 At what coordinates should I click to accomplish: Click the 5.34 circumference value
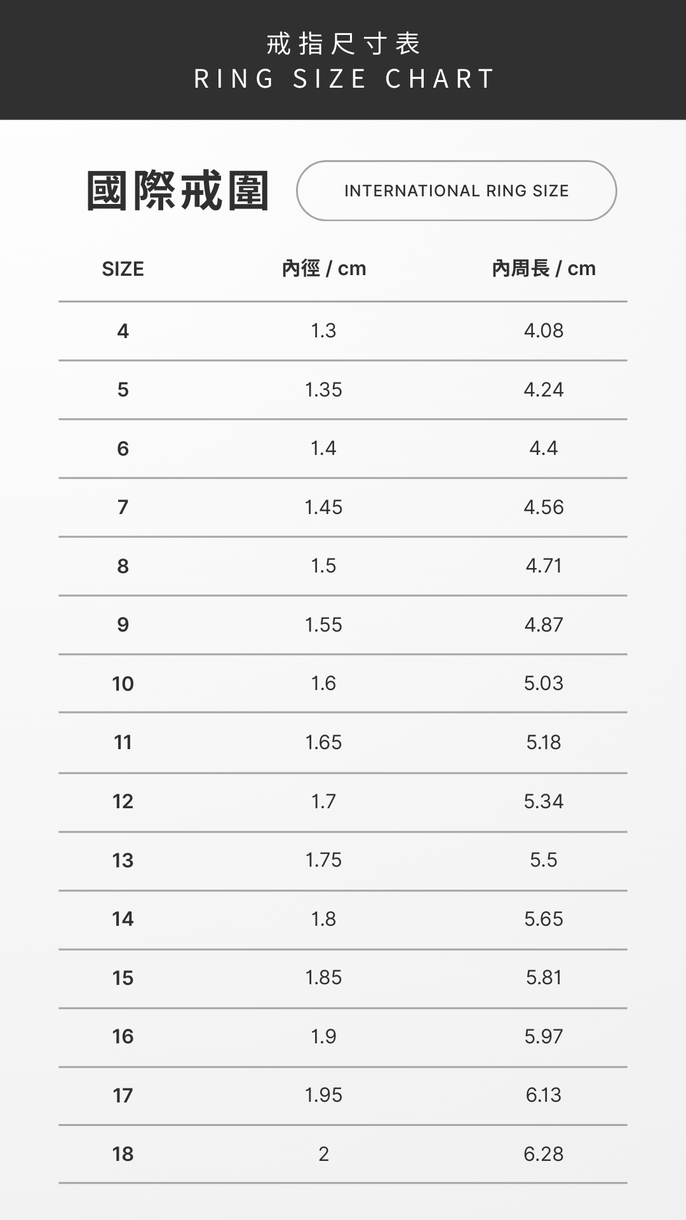544,801
